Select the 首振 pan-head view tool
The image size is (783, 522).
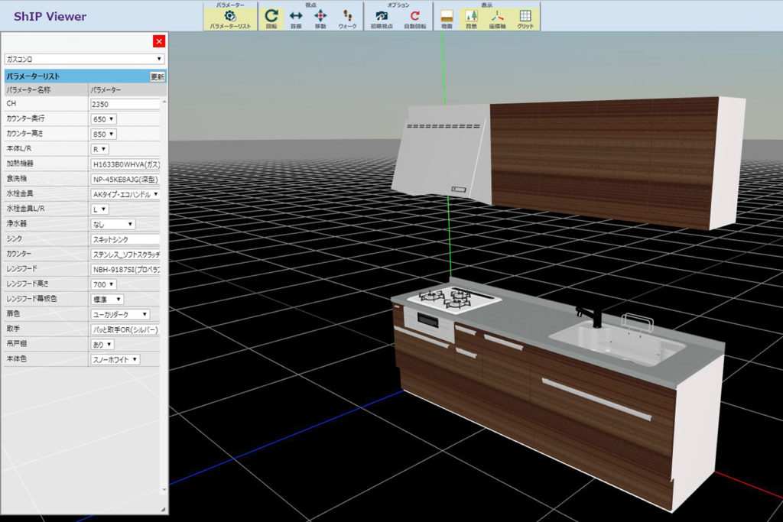pyautogui.click(x=296, y=19)
